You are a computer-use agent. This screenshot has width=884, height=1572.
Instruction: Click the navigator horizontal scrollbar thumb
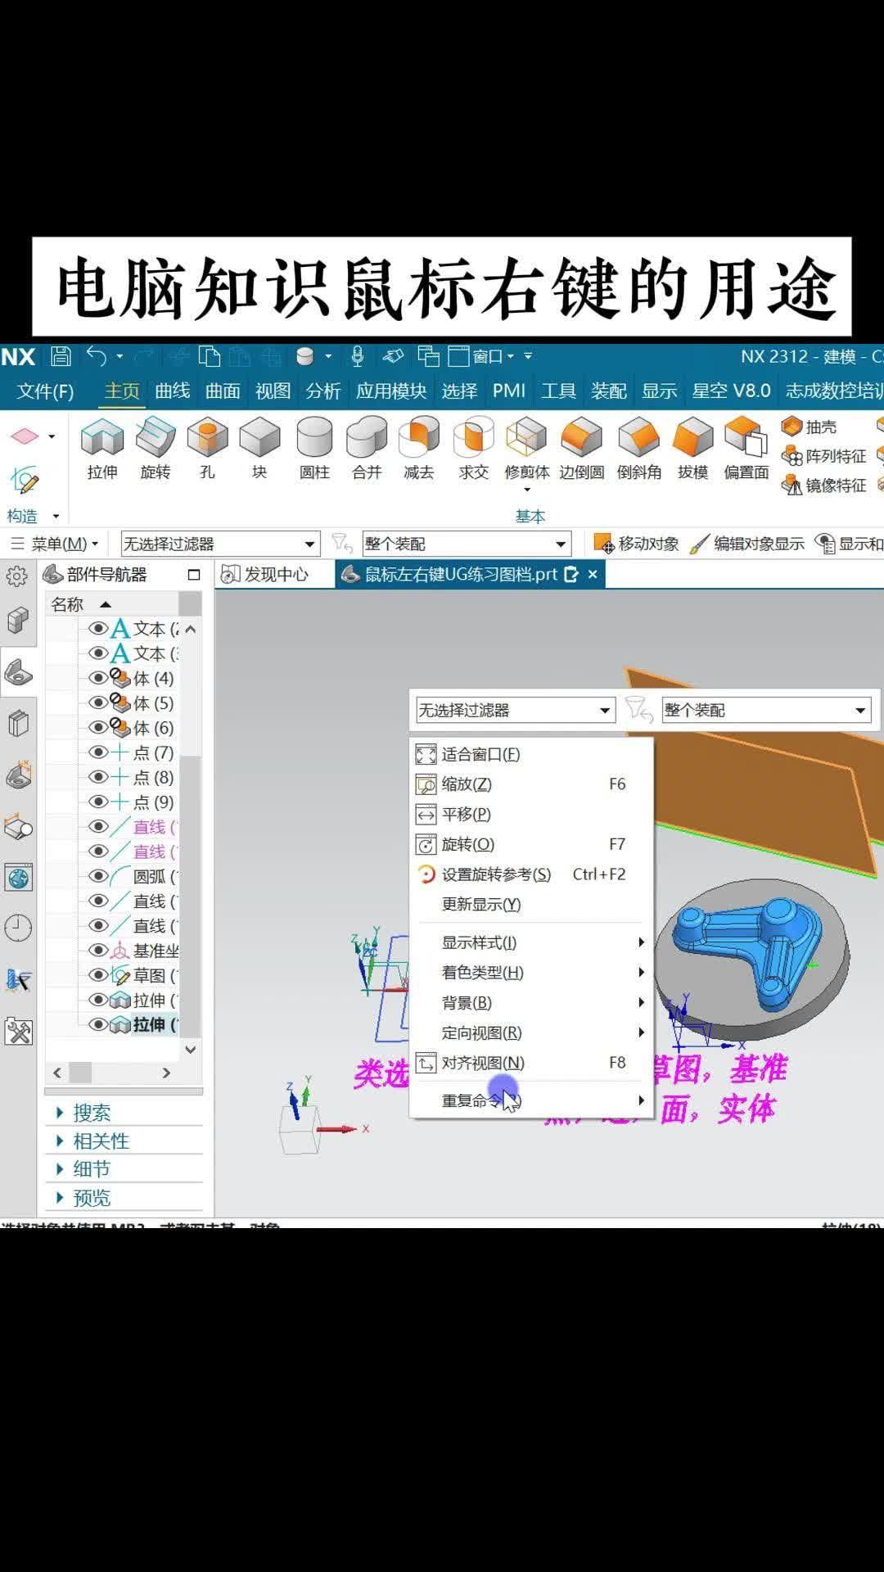point(80,1073)
